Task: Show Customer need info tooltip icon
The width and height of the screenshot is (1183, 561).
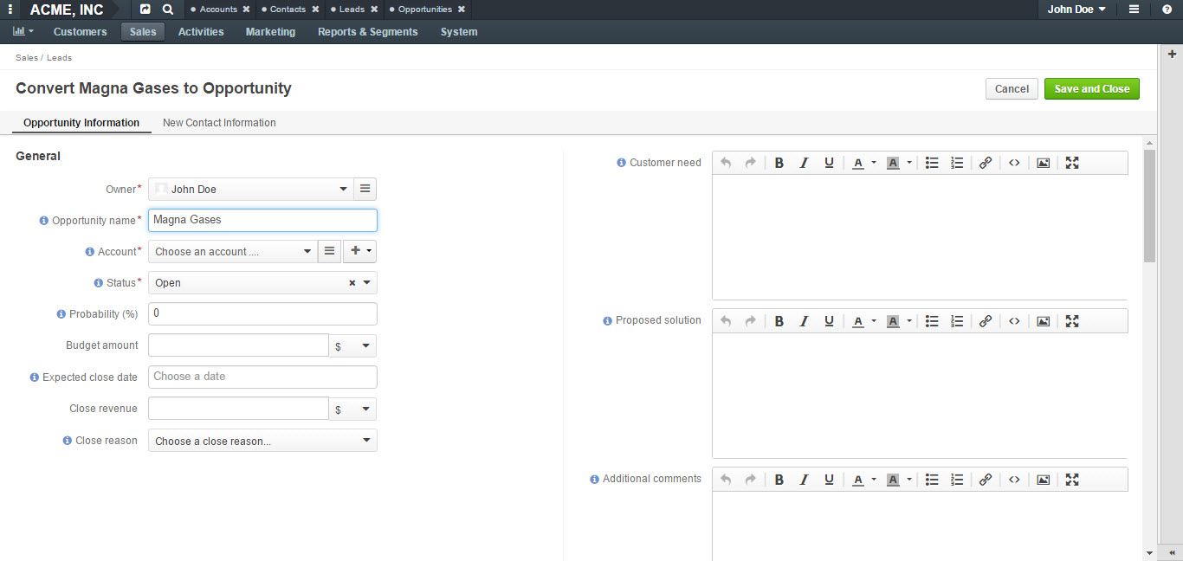Action: (621, 163)
